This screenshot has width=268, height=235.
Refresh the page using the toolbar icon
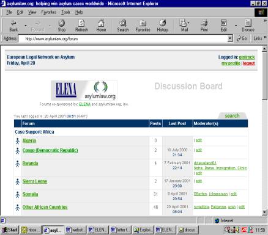[81, 26]
